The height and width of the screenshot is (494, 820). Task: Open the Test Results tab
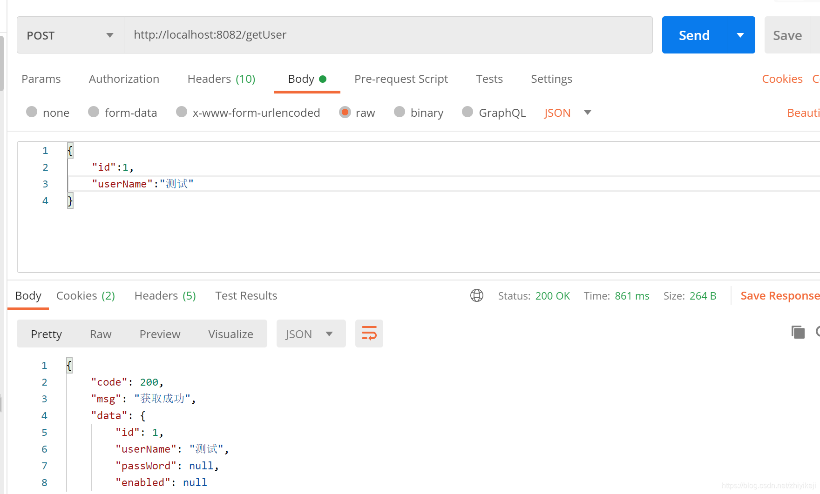tap(246, 296)
